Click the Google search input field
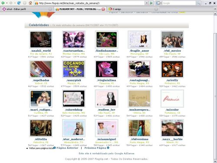Viewport: 217px width, 163px height. (x=179, y=3)
